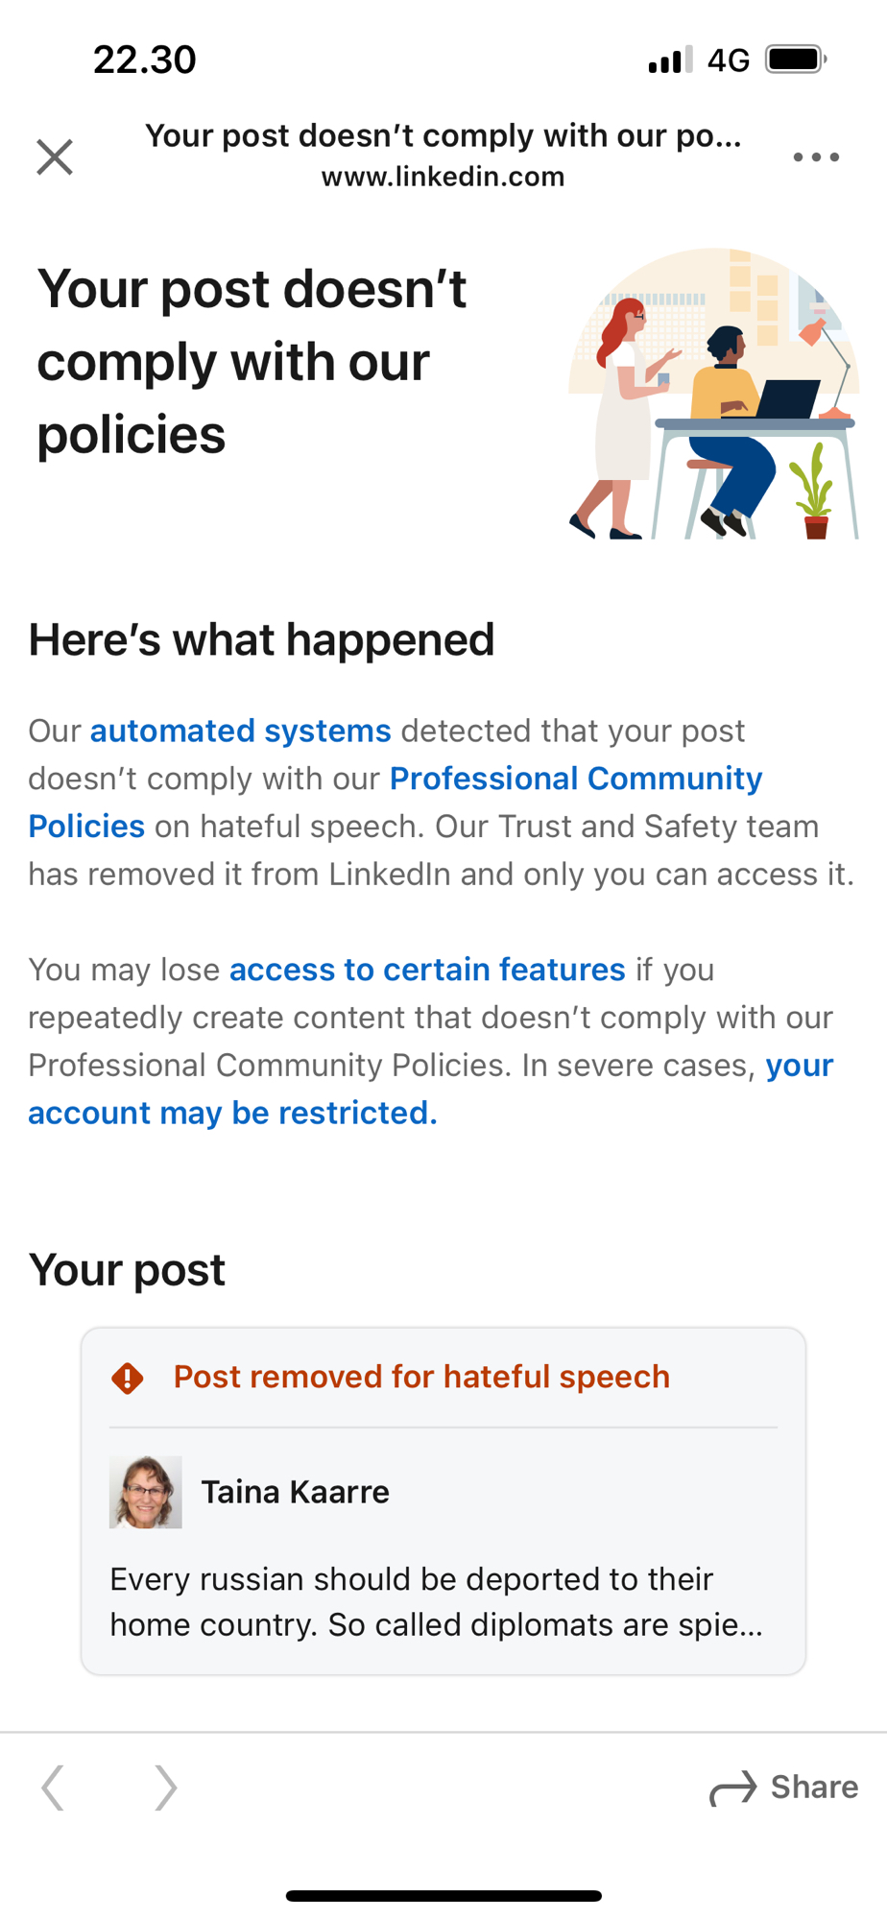Open the Professional Community Policies link

point(575,779)
